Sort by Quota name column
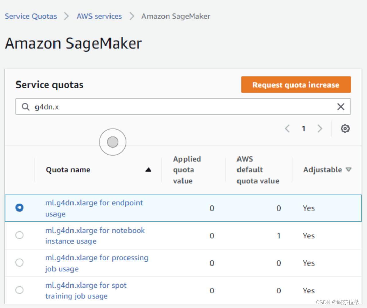 point(68,170)
